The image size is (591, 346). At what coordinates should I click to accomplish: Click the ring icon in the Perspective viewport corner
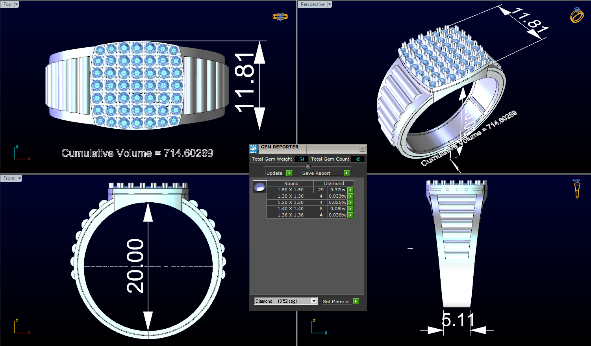point(576,16)
